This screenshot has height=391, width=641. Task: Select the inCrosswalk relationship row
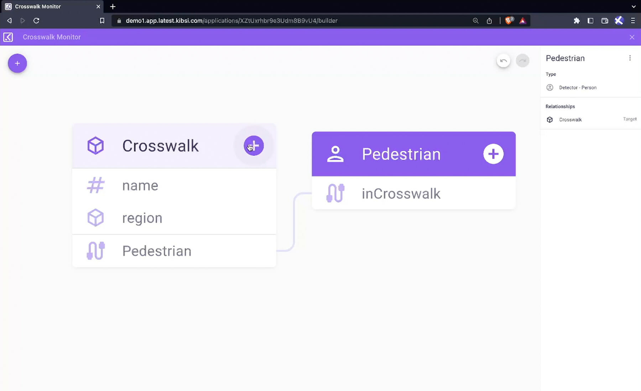(413, 194)
